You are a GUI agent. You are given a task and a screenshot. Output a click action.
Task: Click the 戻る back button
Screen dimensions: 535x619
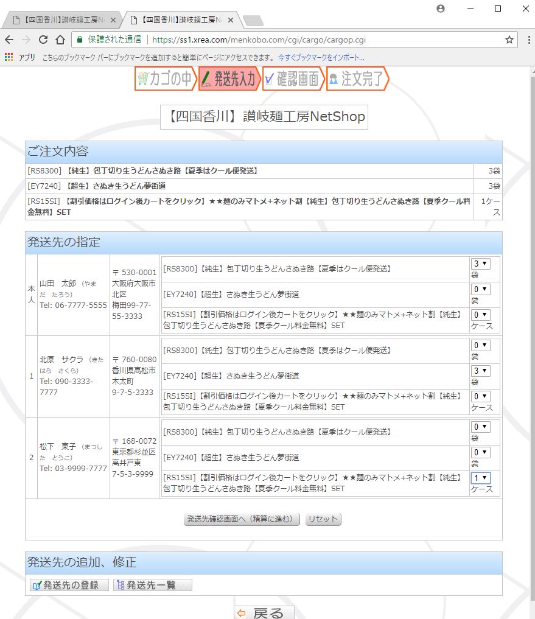click(264, 612)
